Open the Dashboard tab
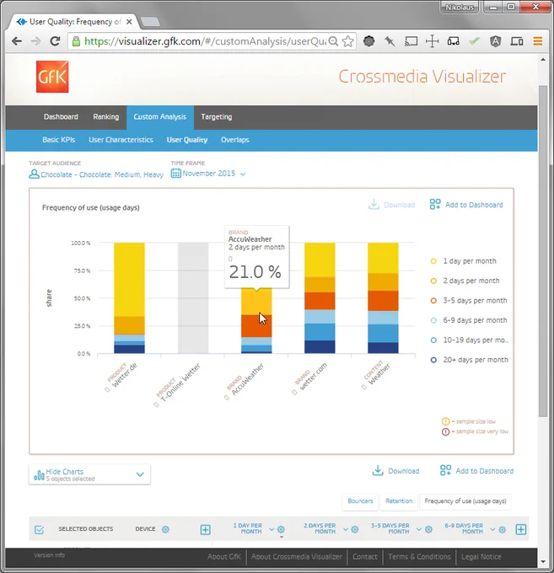The image size is (554, 573). coord(61,117)
